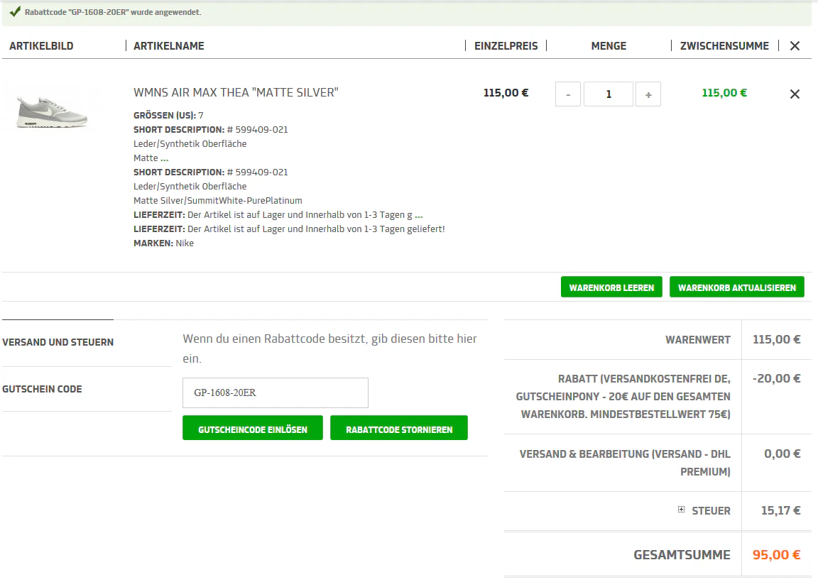Remove the Air Max Thea item with X
818x582 pixels.
click(795, 94)
